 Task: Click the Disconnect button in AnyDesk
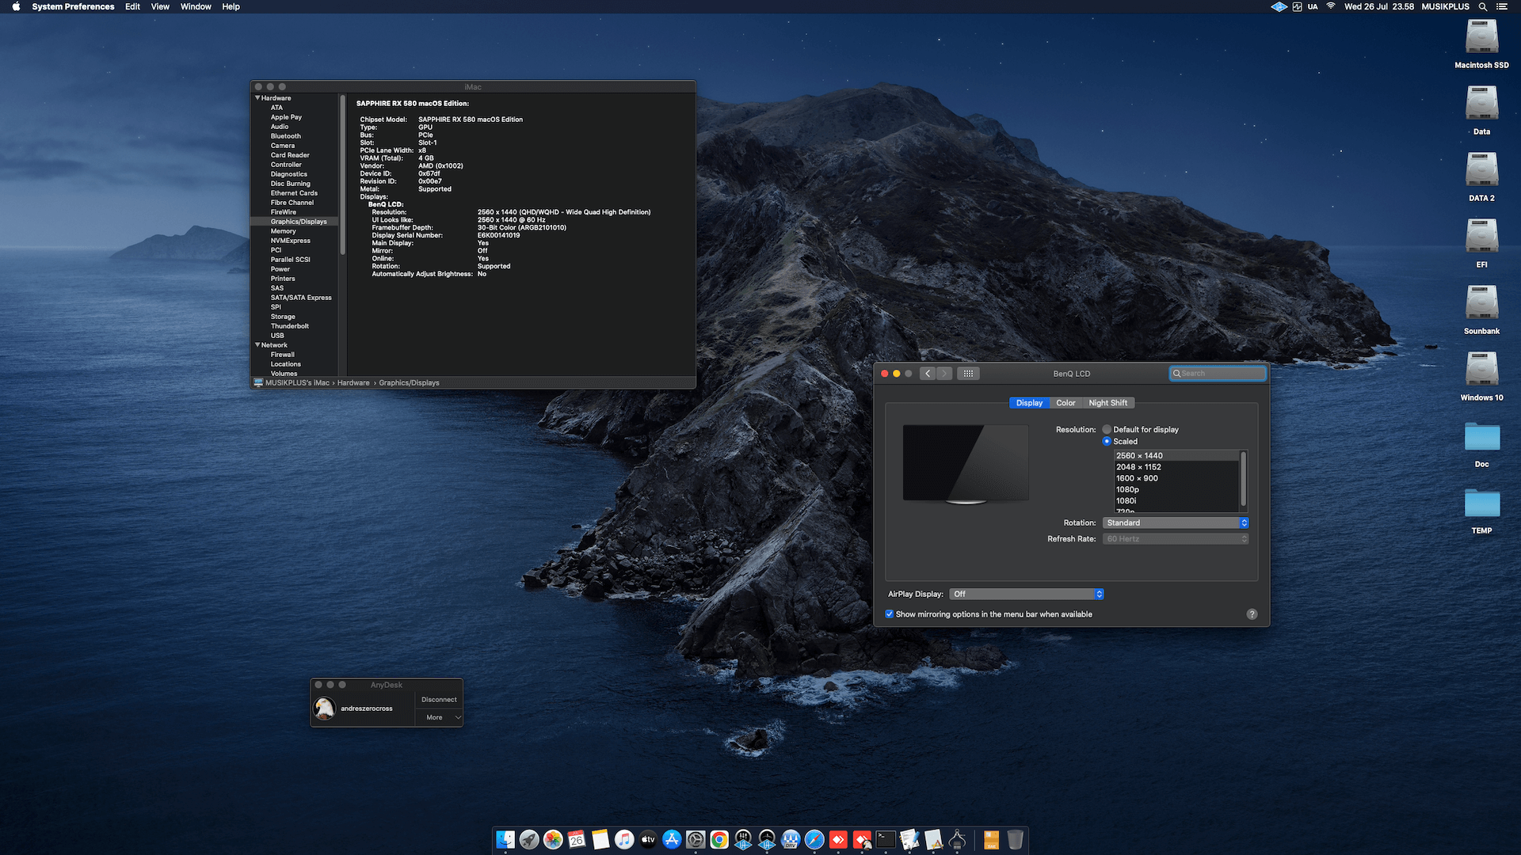439,700
